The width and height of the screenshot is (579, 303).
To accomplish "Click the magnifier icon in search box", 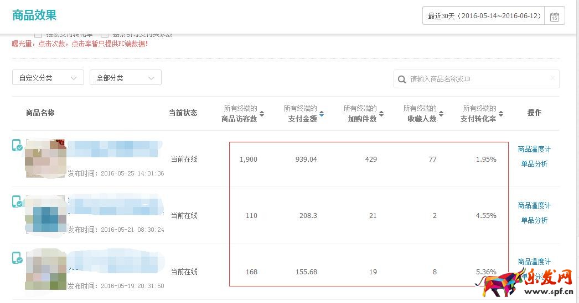I will click(402, 79).
